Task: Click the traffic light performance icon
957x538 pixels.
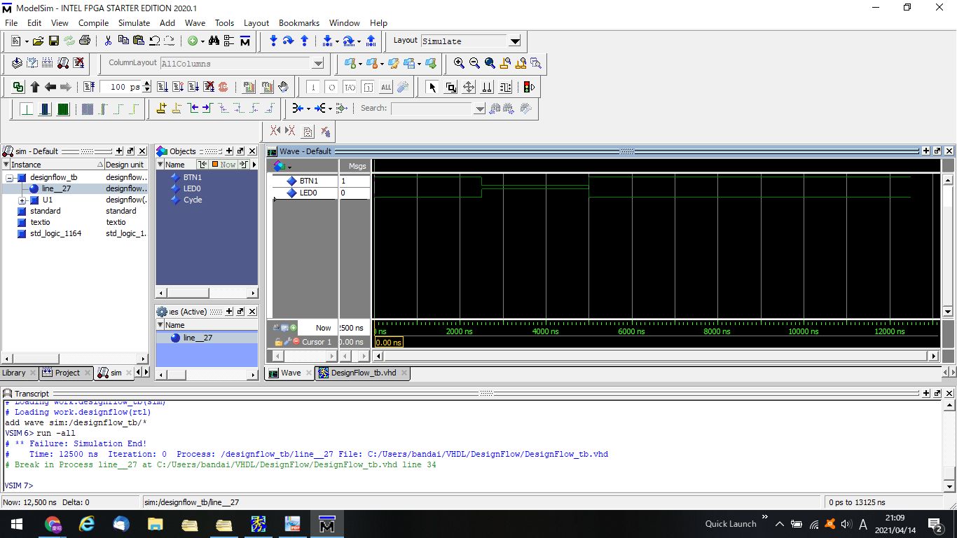Action: click(530, 87)
